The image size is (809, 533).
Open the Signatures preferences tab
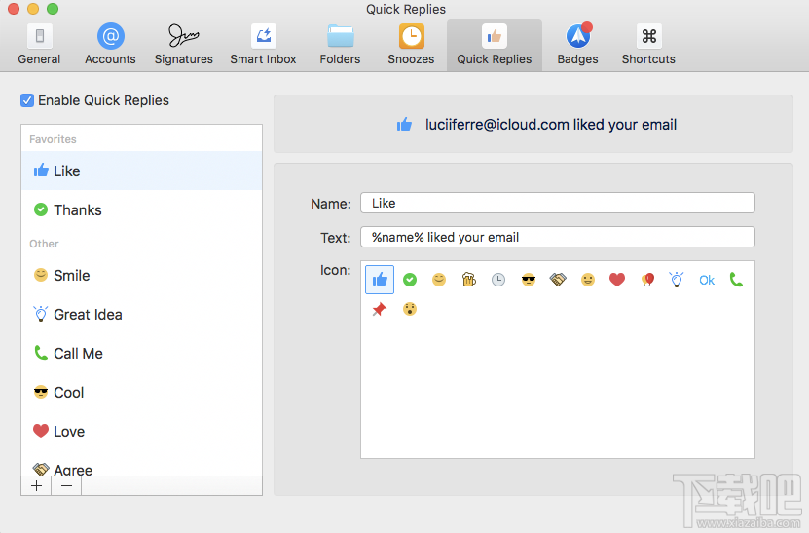[184, 45]
